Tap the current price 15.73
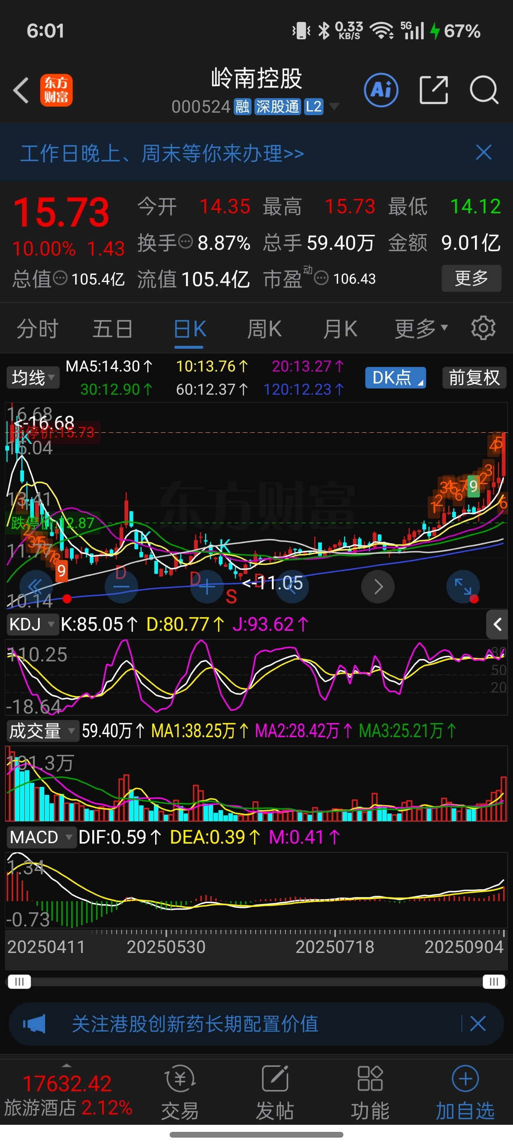The width and height of the screenshot is (513, 1148). (62, 212)
